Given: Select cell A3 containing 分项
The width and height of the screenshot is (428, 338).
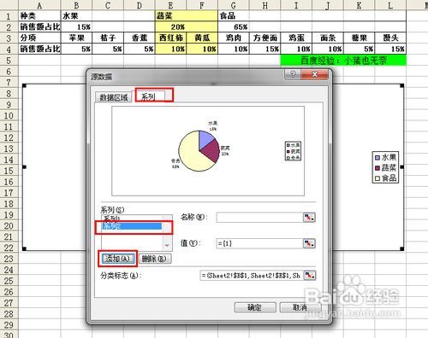Looking at the screenshot, I should (39, 38).
